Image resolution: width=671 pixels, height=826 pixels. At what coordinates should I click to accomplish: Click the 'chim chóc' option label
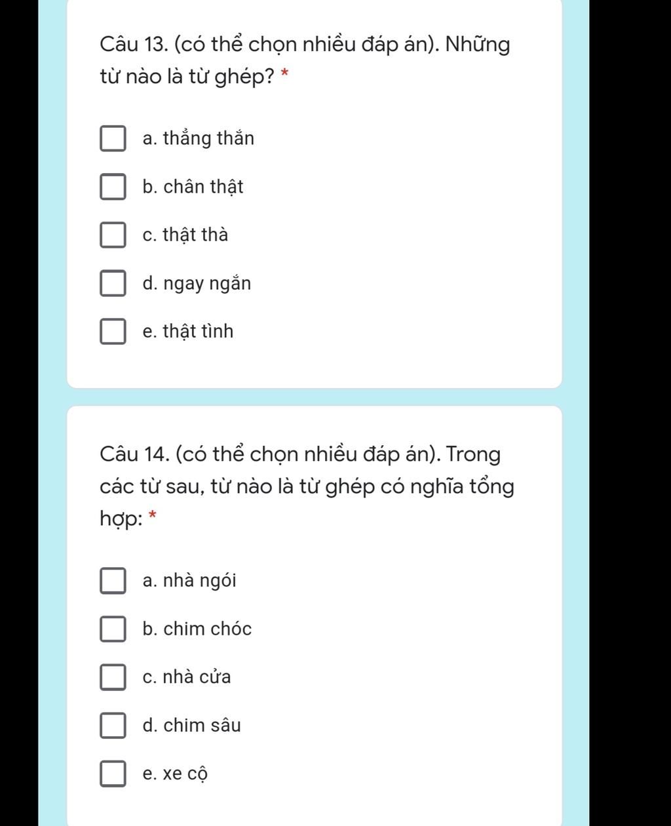tap(207, 629)
